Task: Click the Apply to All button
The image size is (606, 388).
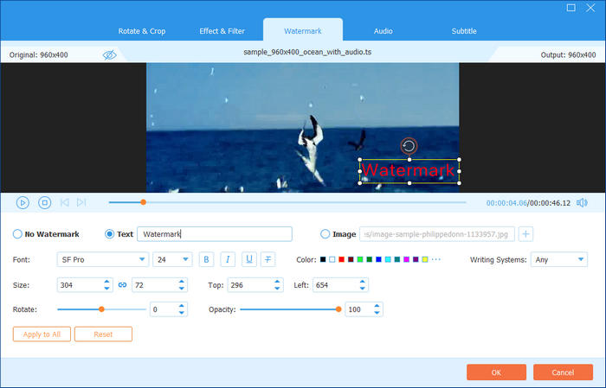Action: click(42, 334)
